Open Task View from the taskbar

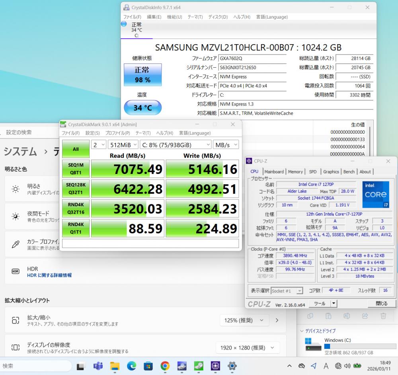click(81, 366)
